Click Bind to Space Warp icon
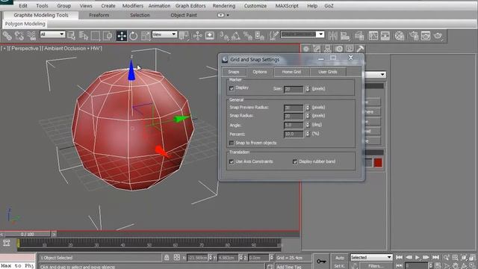Viewport: 478px width, 269px height. pos(31,36)
